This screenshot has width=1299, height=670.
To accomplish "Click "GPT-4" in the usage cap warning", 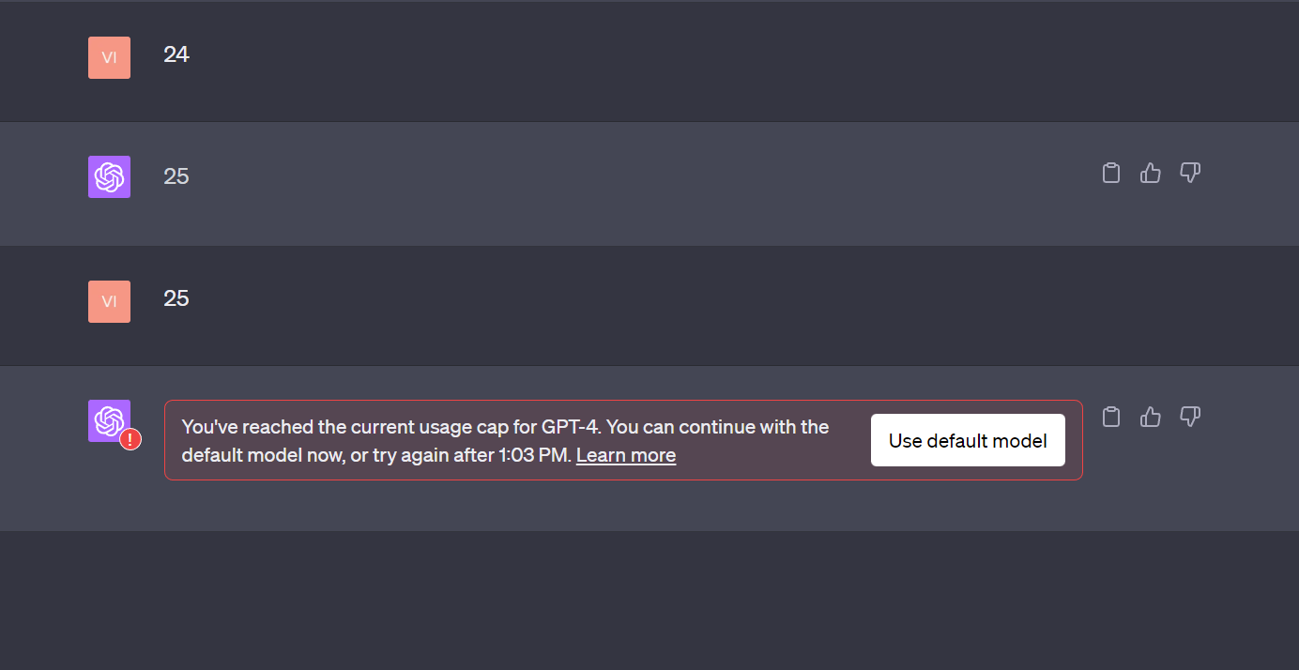I will click(571, 427).
